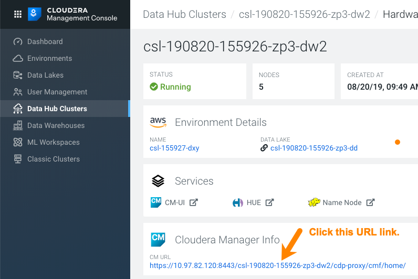
Task: Click the User Management people icon
Action: click(18, 92)
